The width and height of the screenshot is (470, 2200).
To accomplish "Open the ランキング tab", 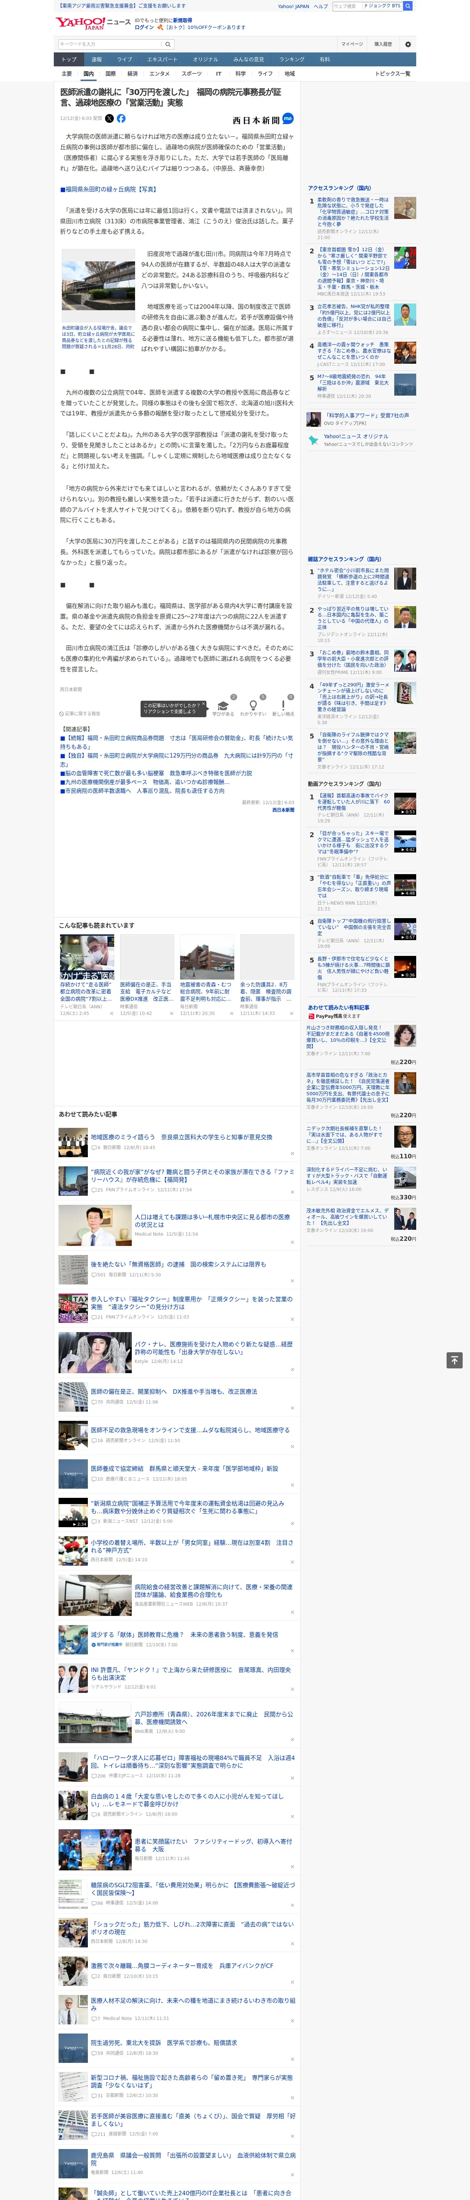I will [x=292, y=60].
